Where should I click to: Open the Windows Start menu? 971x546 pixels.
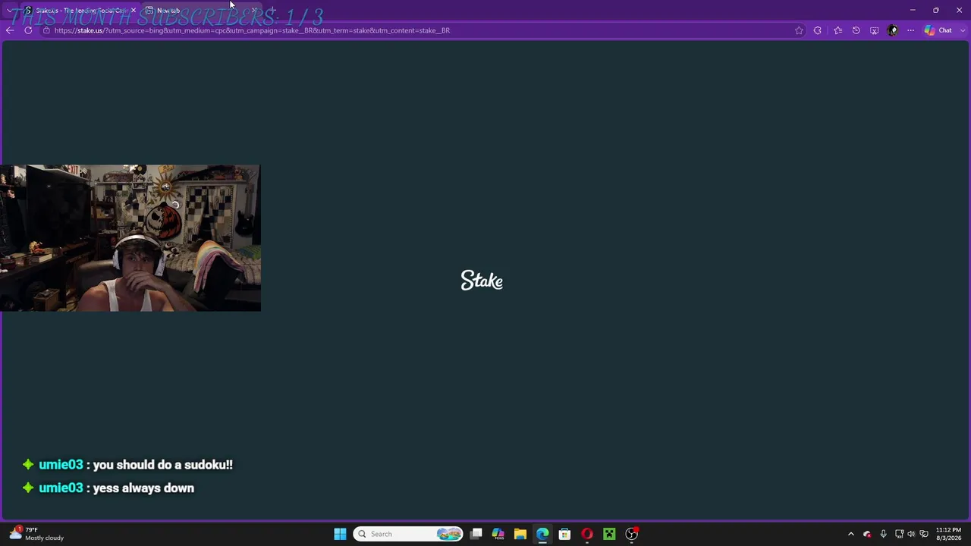(x=340, y=534)
